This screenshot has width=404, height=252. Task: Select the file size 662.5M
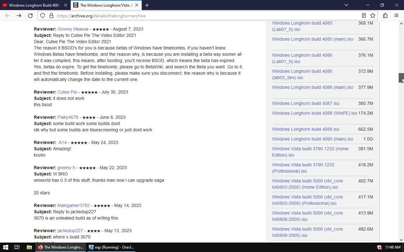click(x=365, y=129)
